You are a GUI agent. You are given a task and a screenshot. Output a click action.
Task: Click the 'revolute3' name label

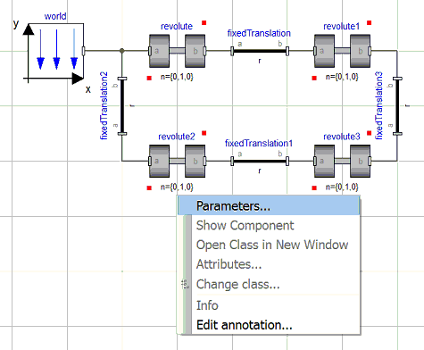(342, 137)
